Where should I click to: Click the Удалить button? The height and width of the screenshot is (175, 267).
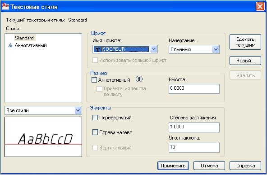point(245,75)
